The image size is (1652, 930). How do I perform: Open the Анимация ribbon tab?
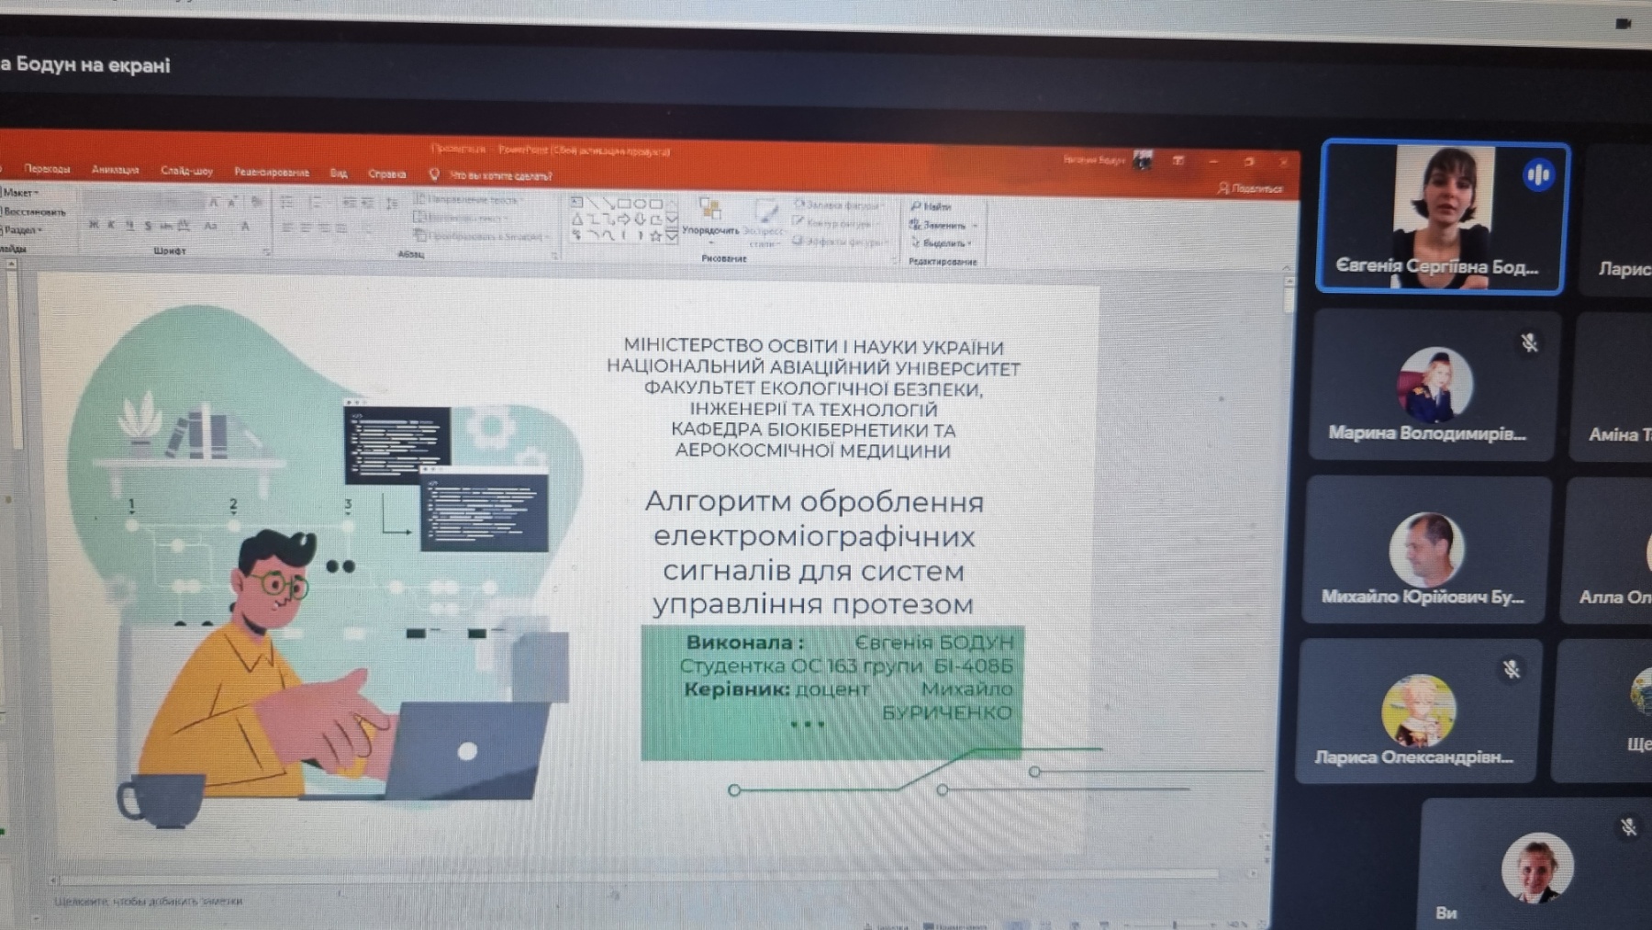115,170
